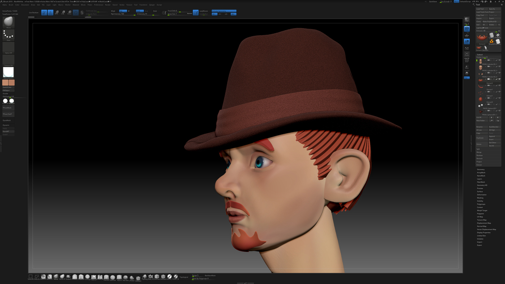
Task: Click the Frame icon on right shelf
Action: click(467, 54)
